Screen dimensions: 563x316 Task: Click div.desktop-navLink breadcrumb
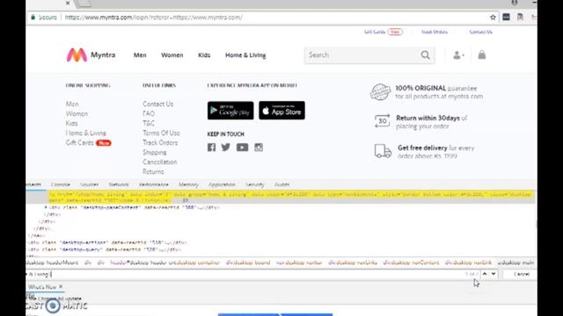(468, 262)
